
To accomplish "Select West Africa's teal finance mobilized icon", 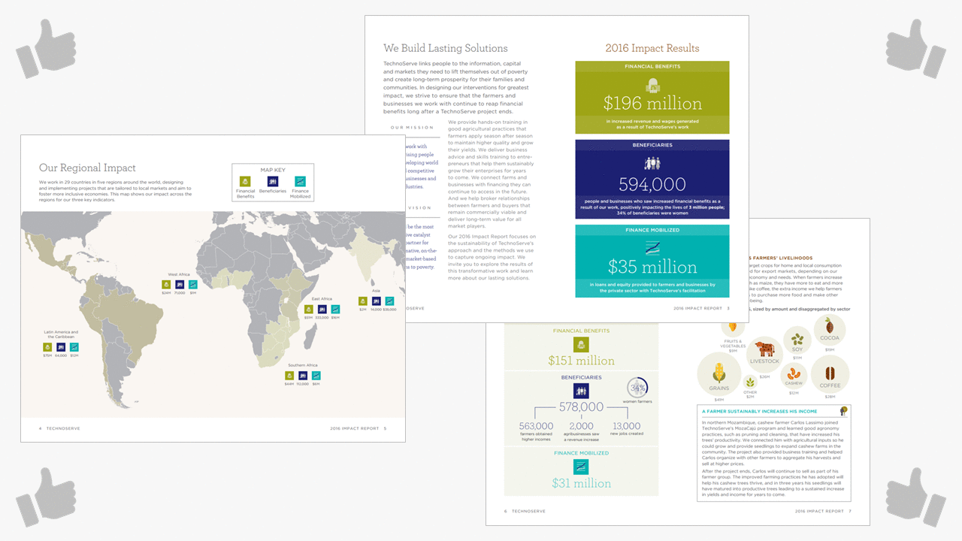I will [x=193, y=285].
